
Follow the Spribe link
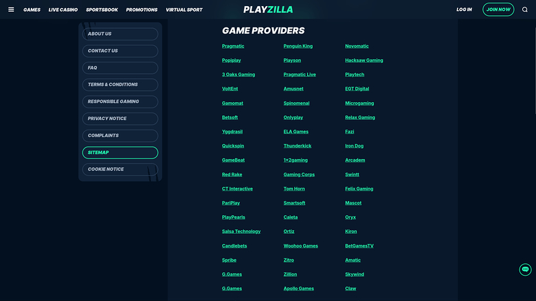point(229,260)
